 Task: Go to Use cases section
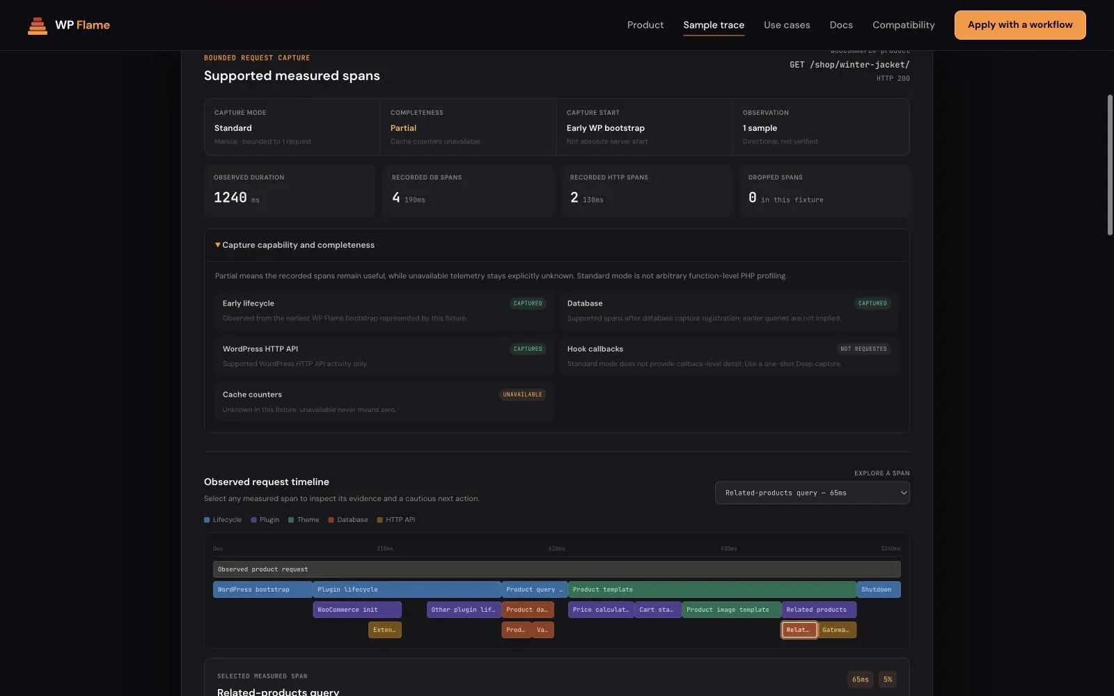(787, 25)
